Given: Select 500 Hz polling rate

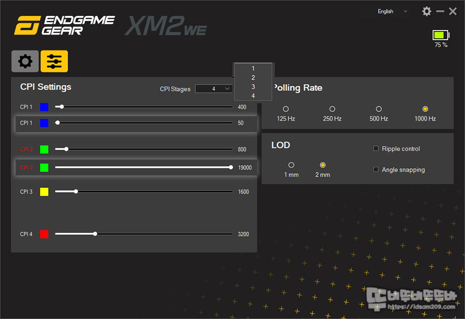Looking at the screenshot, I should (x=379, y=109).
